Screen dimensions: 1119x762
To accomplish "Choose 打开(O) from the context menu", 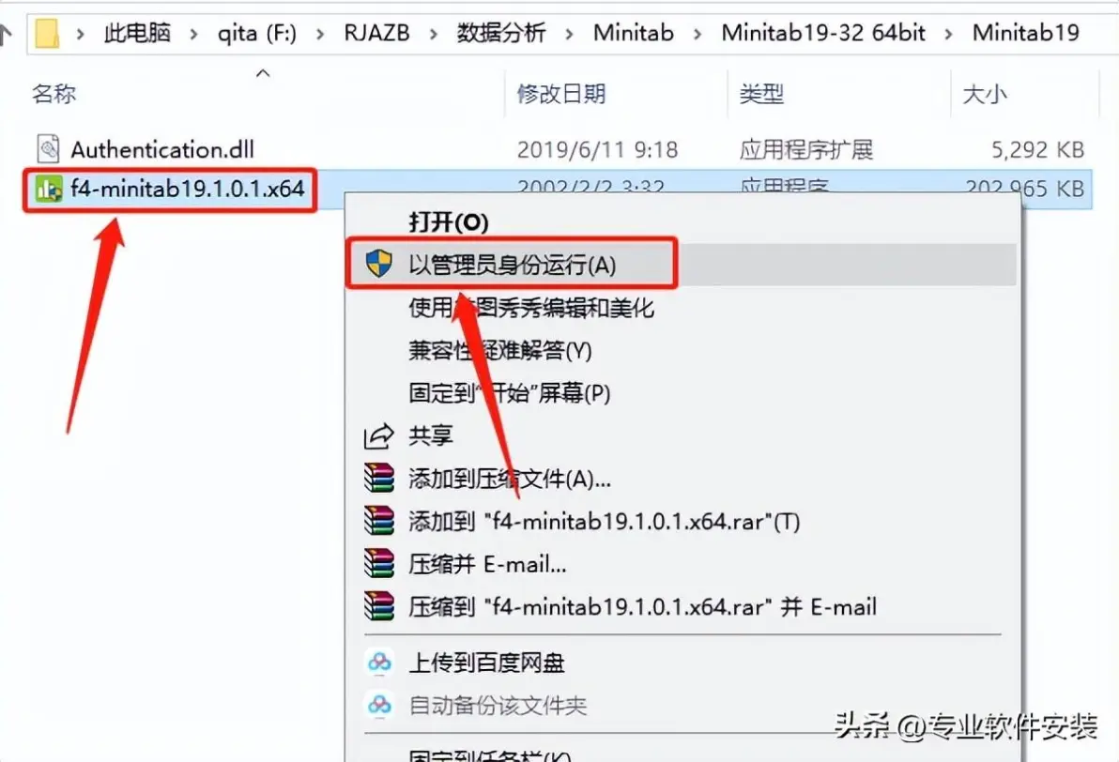I will (x=448, y=221).
